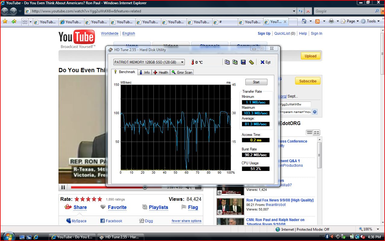Switch related videos to list view
The width and height of the screenshot is (385, 241).
309,133
